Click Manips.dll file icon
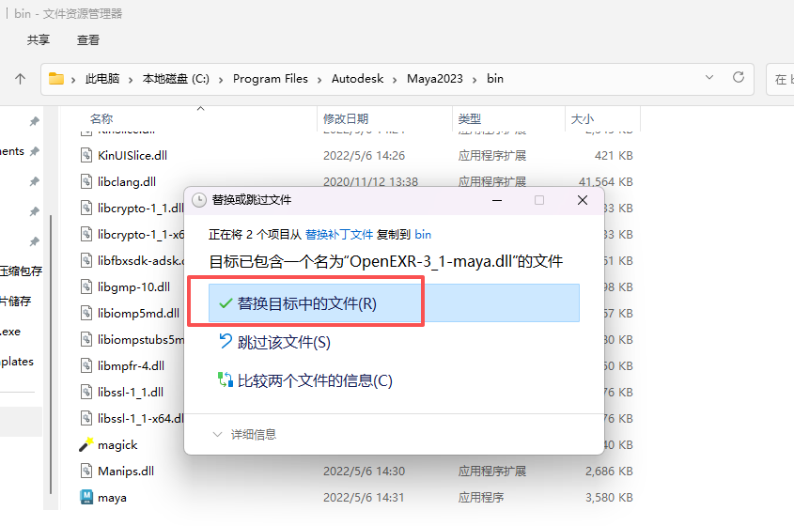This screenshot has height=526, width=794. 86,472
